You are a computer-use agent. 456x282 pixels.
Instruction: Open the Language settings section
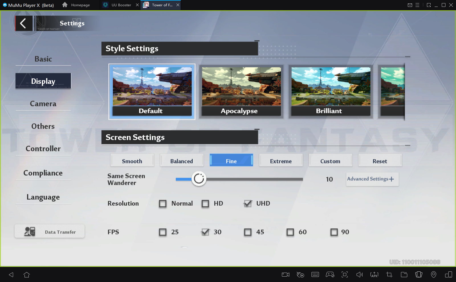[x=43, y=197]
